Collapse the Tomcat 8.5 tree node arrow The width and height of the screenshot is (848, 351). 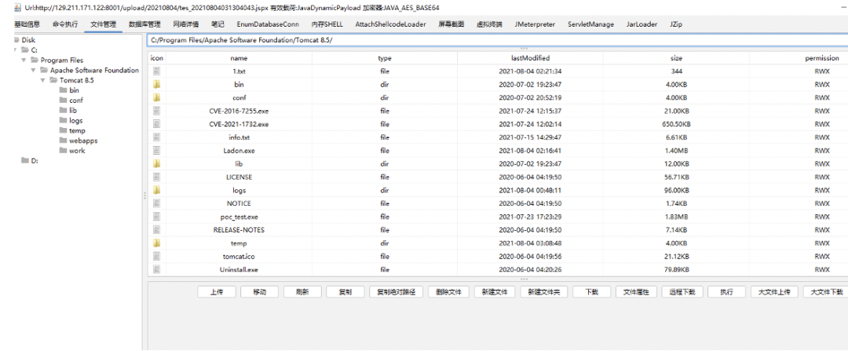click(43, 80)
